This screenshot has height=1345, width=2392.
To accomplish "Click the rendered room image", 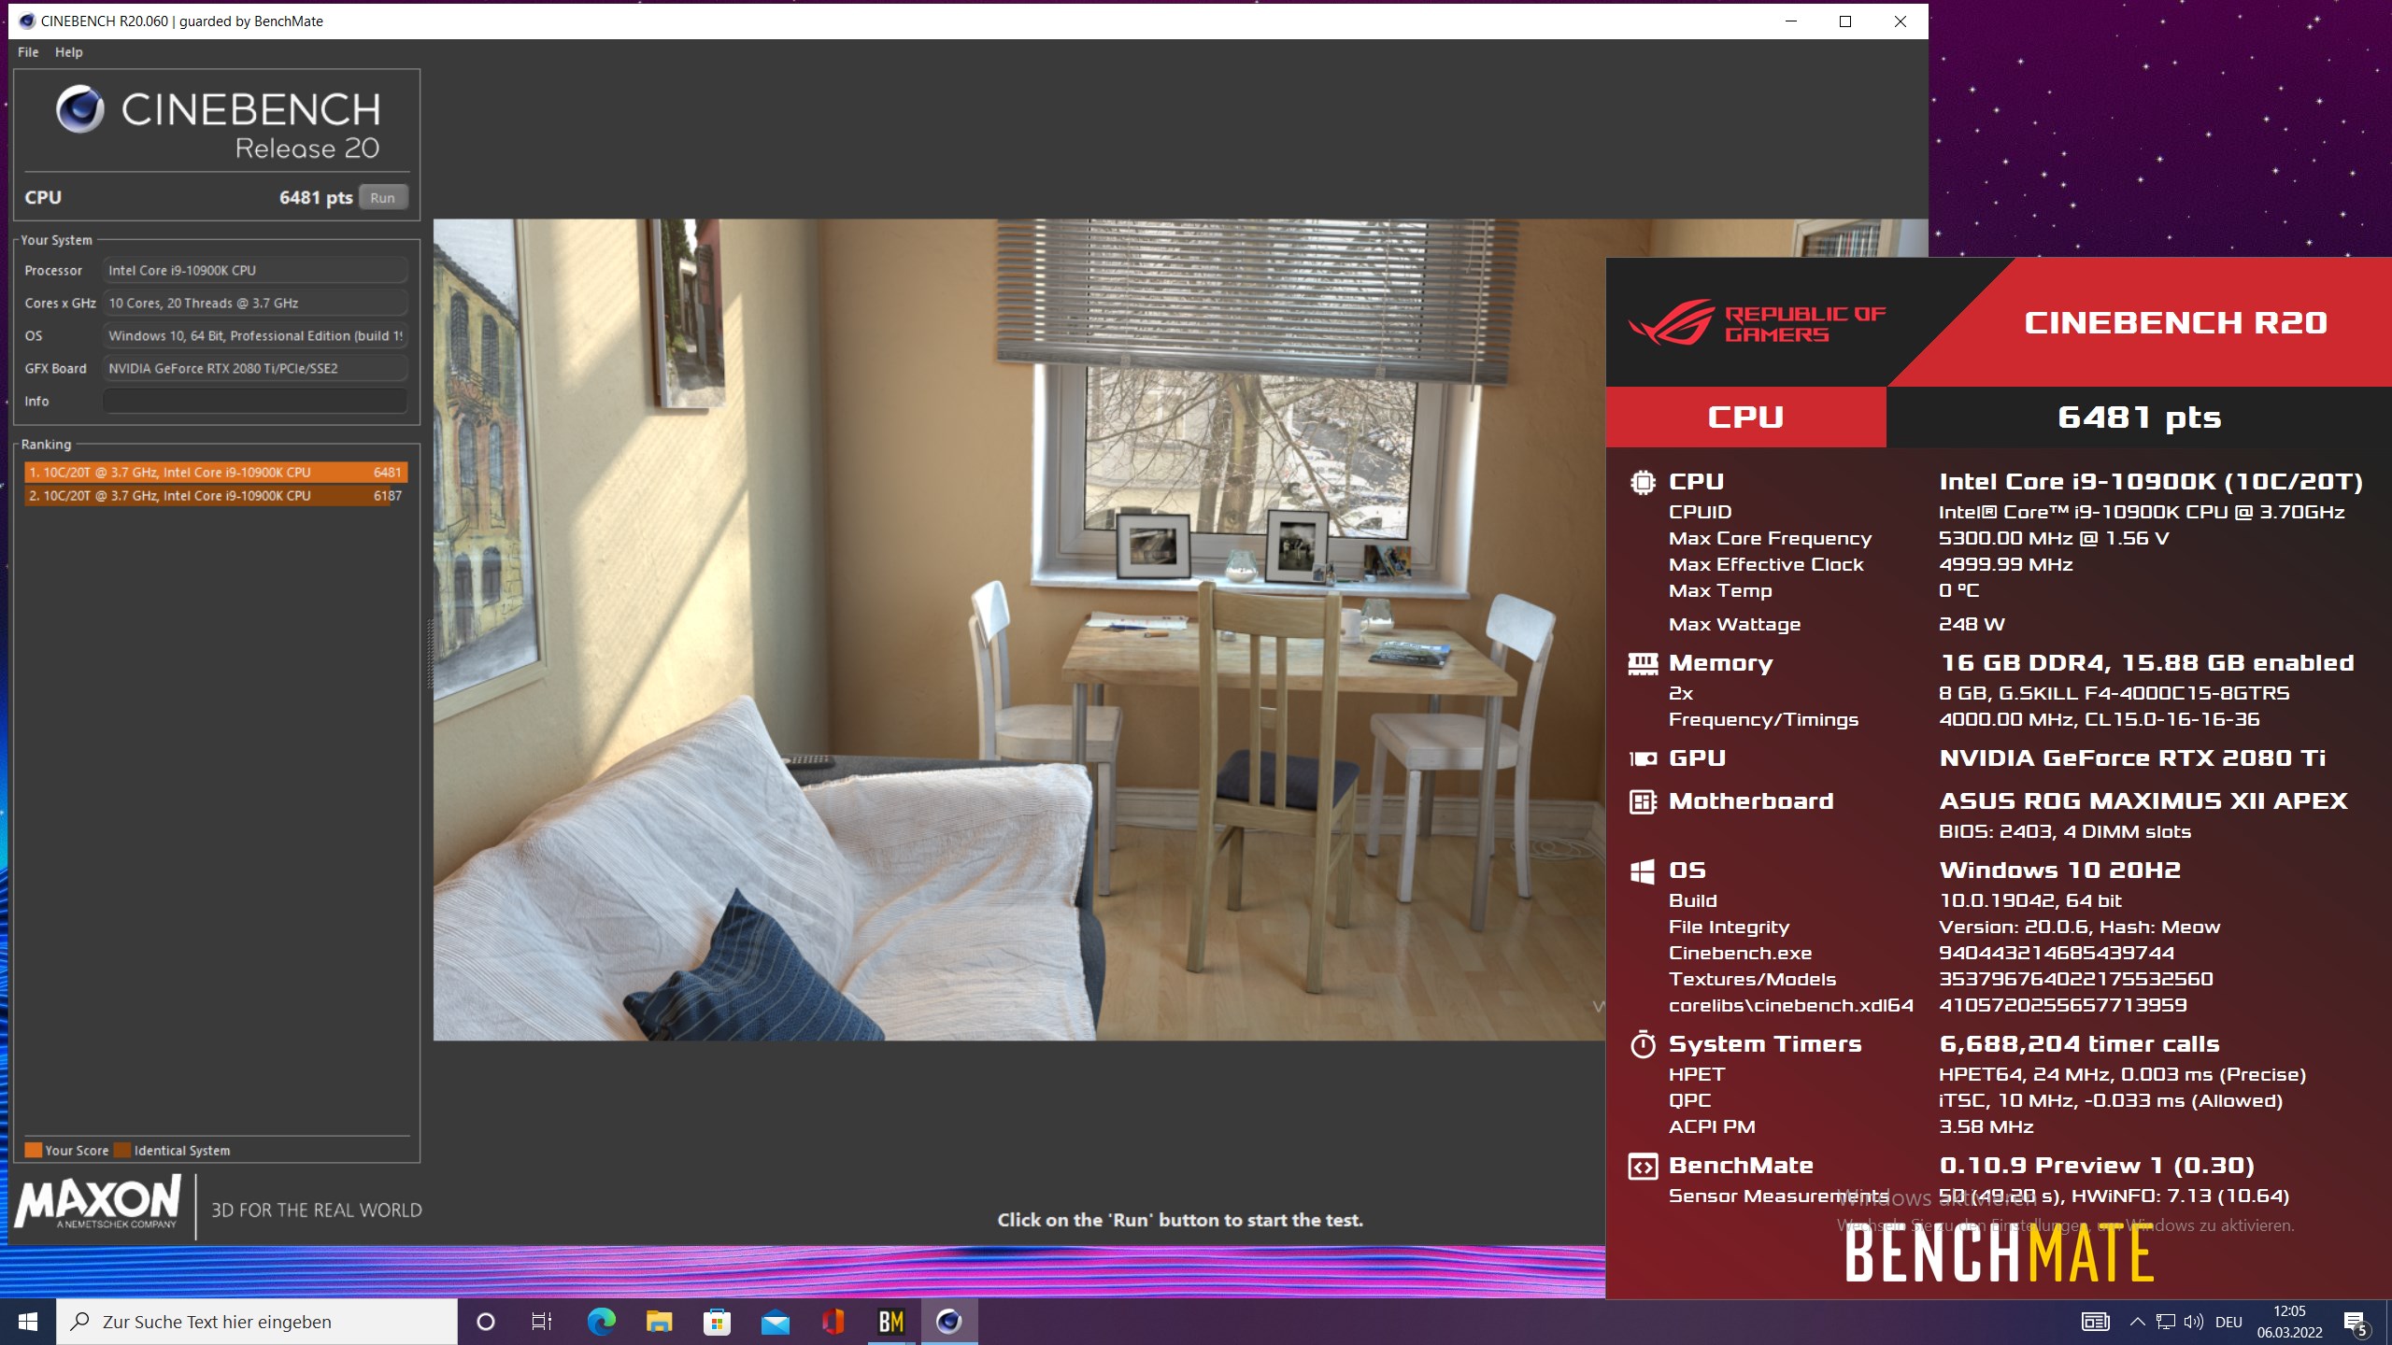I will tap(1018, 630).
